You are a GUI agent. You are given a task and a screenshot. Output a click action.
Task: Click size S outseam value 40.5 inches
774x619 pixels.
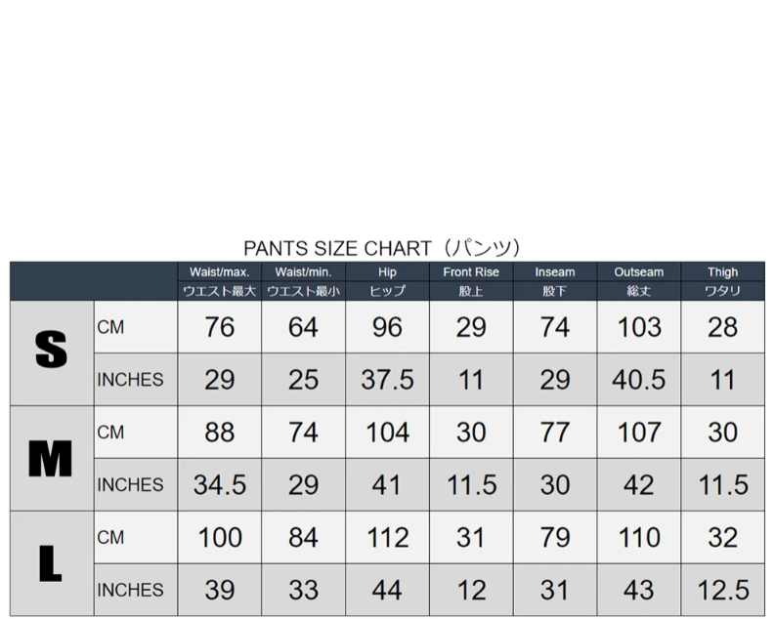coord(638,380)
